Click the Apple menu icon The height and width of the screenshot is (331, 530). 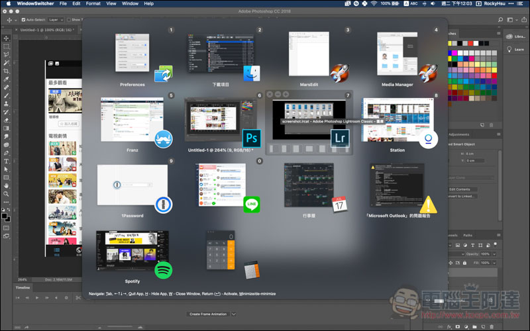pyautogui.click(x=9, y=3)
